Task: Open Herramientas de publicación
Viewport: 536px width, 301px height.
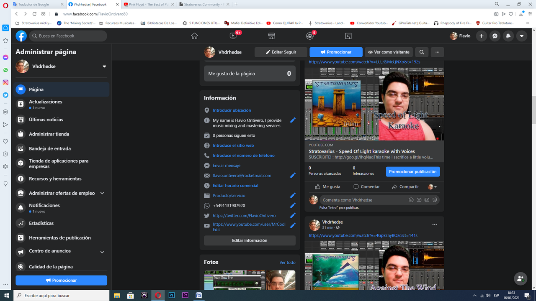Action: [x=62, y=237]
